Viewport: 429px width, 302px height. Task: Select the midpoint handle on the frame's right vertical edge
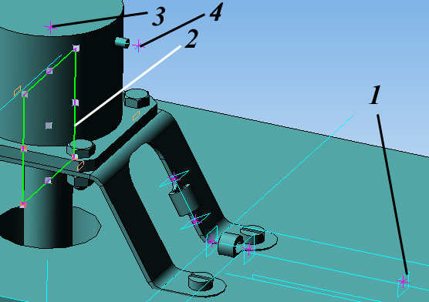[x=76, y=102]
